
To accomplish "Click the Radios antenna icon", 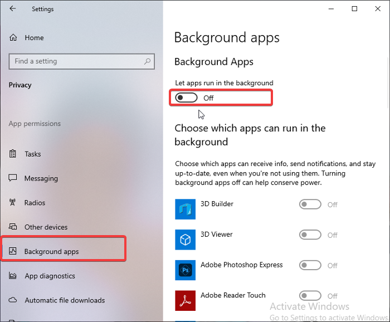I will pyautogui.click(x=12, y=202).
